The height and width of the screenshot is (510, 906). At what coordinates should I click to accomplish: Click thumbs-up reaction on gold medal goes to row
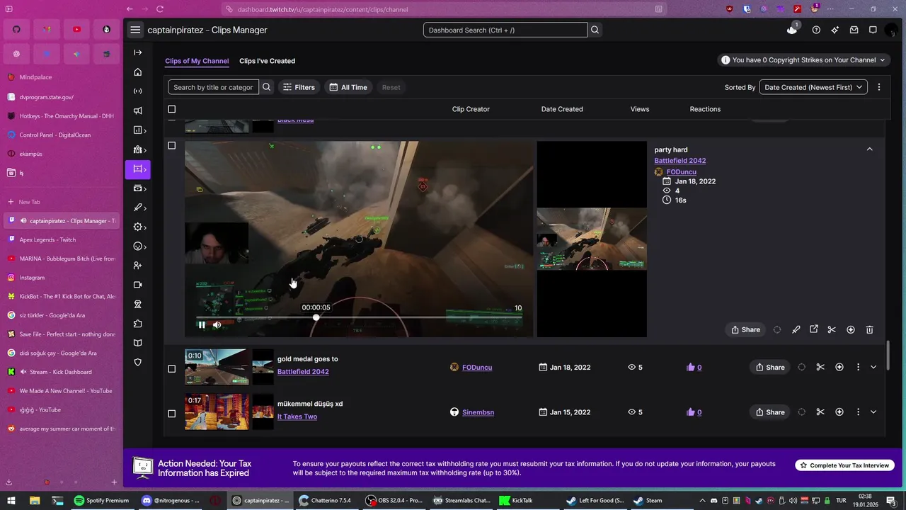[x=691, y=367]
